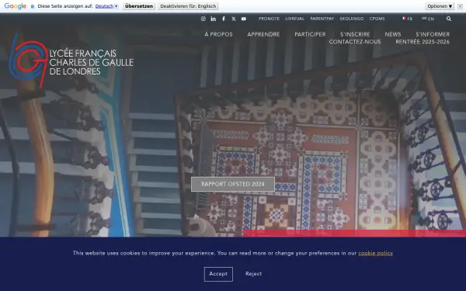Open the school's Instagram page icon

203,19
